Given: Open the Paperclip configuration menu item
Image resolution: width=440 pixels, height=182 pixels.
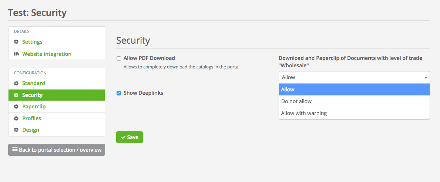Looking at the screenshot, I should 34,107.
